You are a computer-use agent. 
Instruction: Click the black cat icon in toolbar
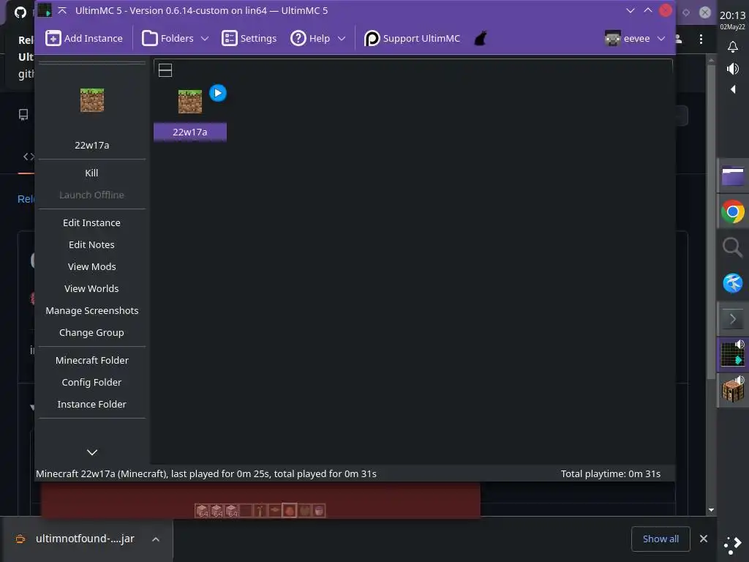pos(481,38)
